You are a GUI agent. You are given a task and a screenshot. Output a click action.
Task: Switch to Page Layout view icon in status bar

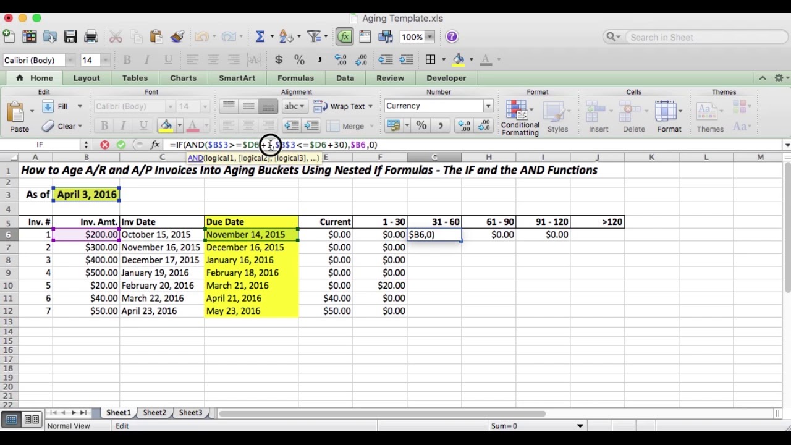click(32, 420)
